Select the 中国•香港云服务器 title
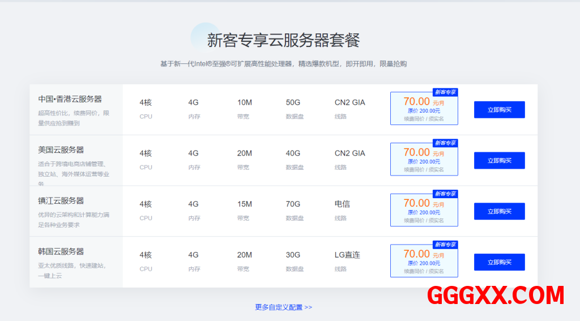This screenshot has height=321, width=580. click(70, 99)
